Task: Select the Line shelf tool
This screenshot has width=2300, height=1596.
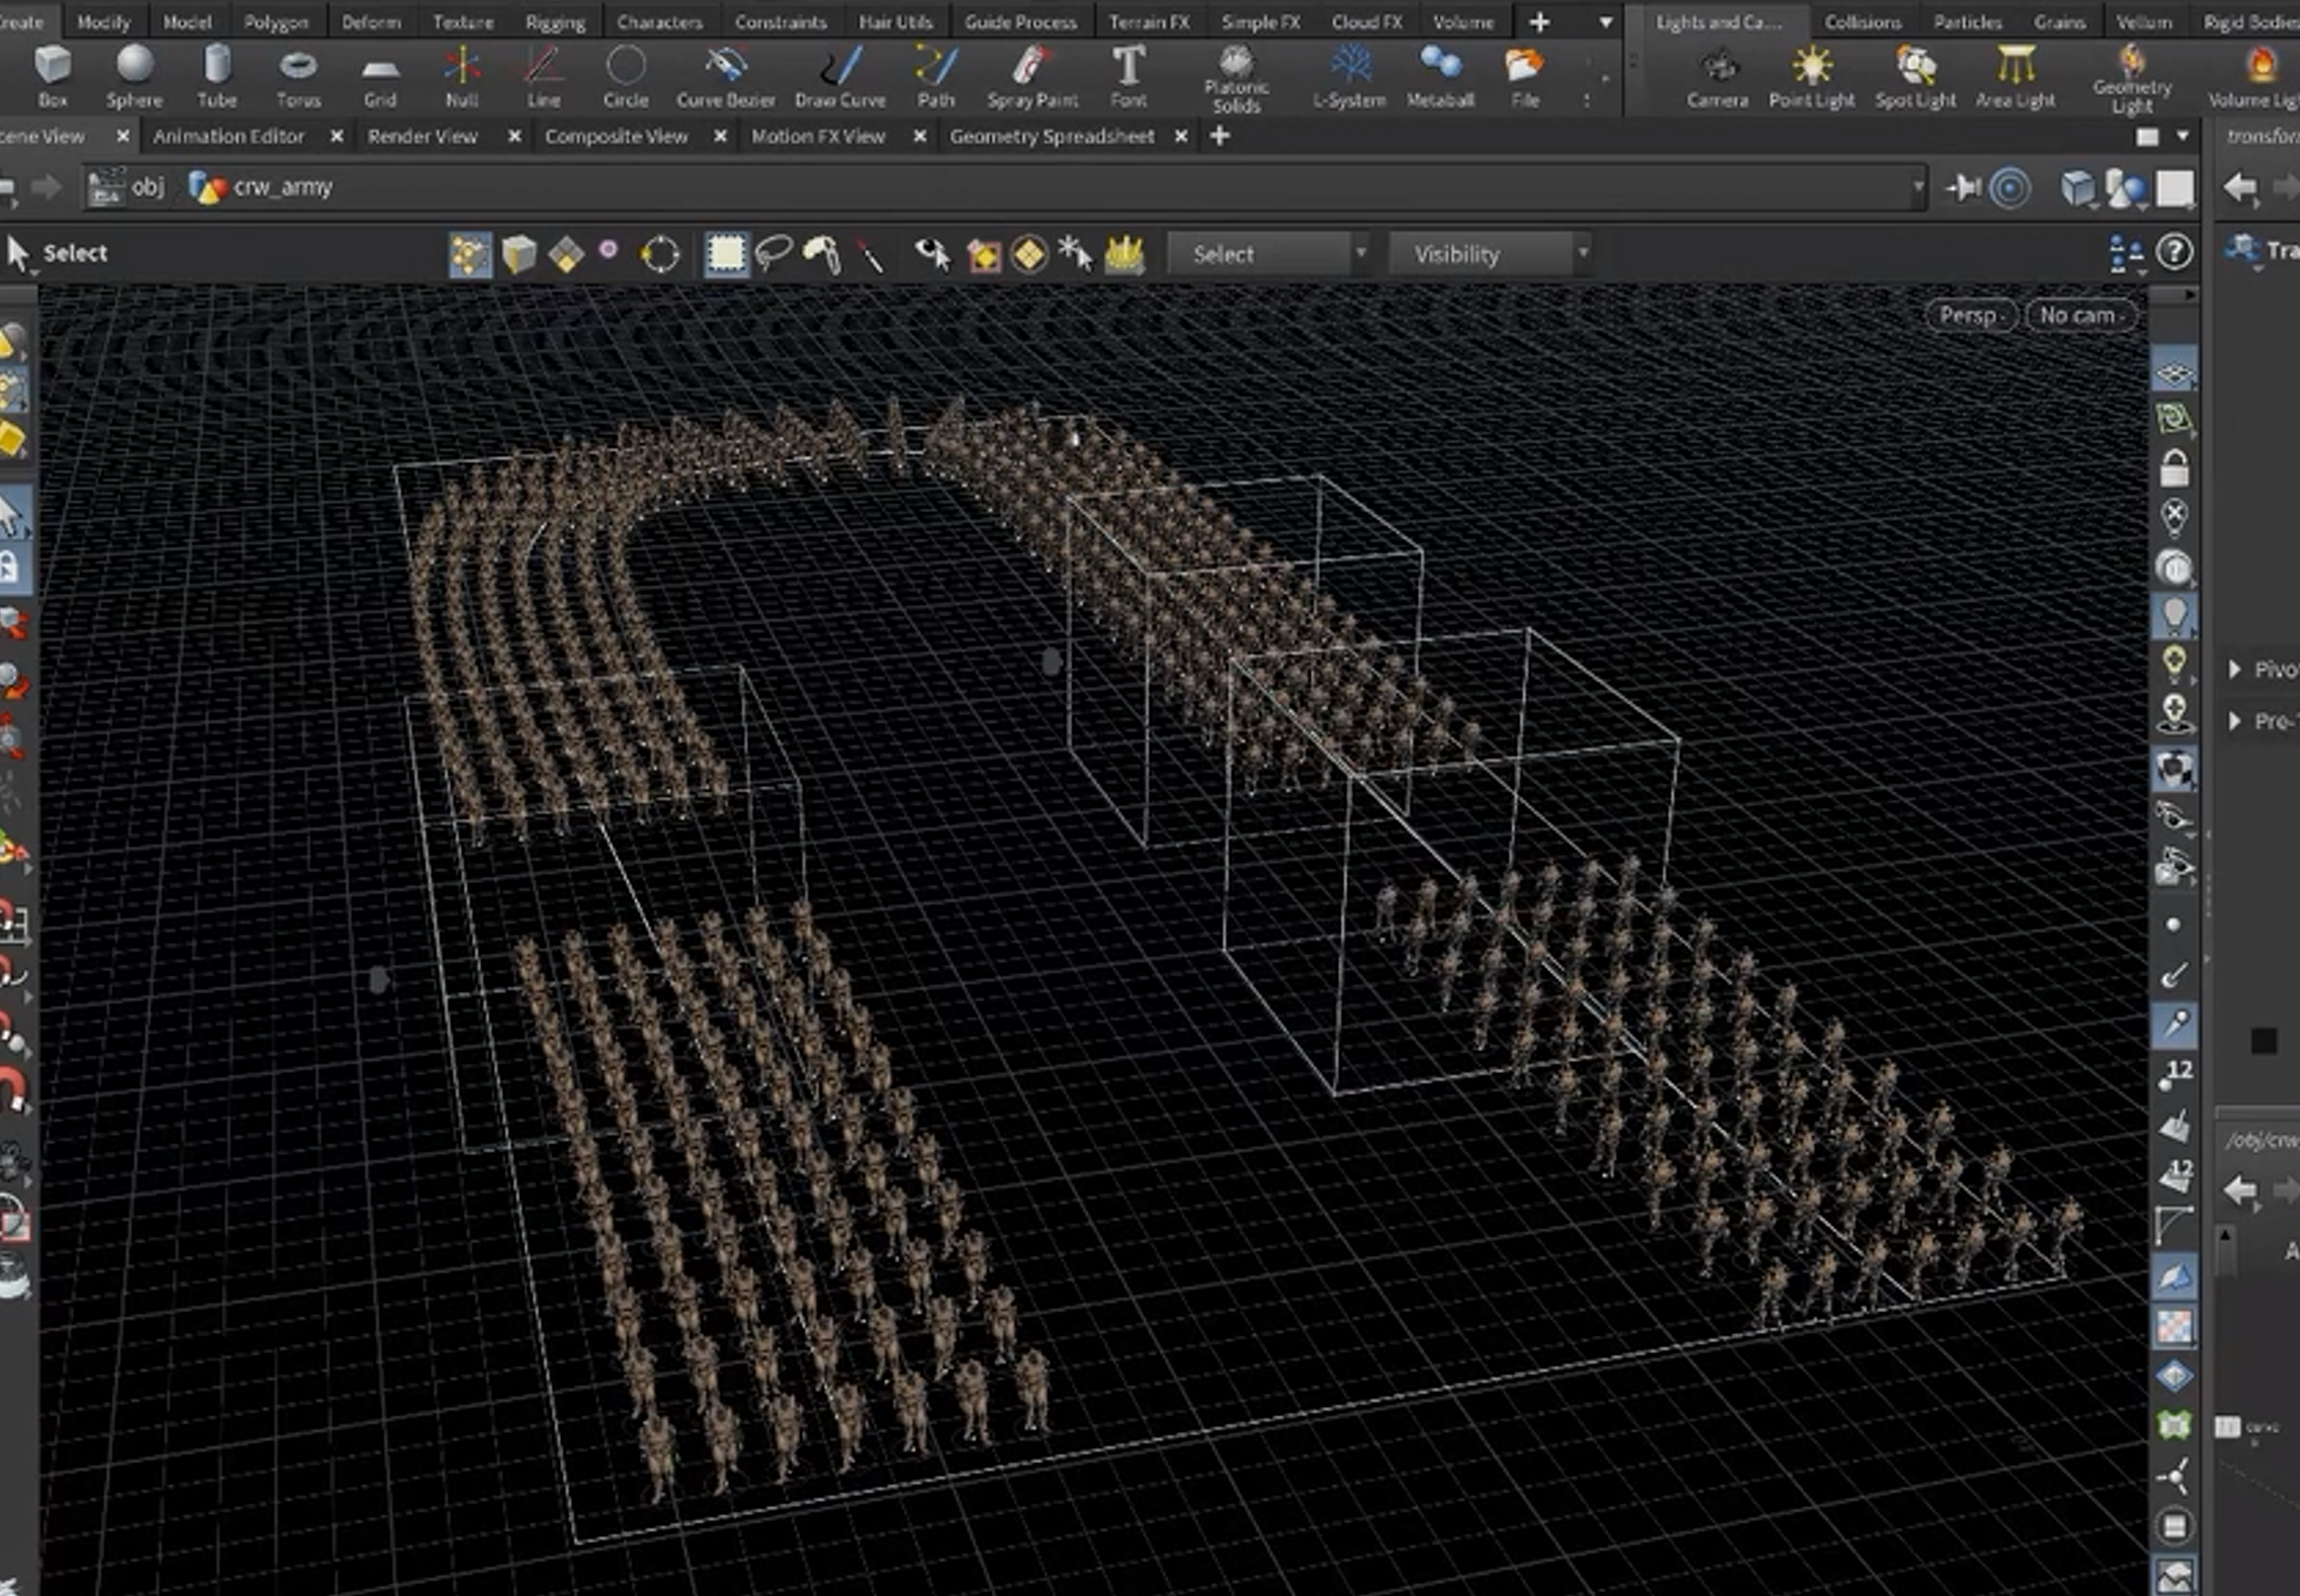Action: click(x=544, y=77)
